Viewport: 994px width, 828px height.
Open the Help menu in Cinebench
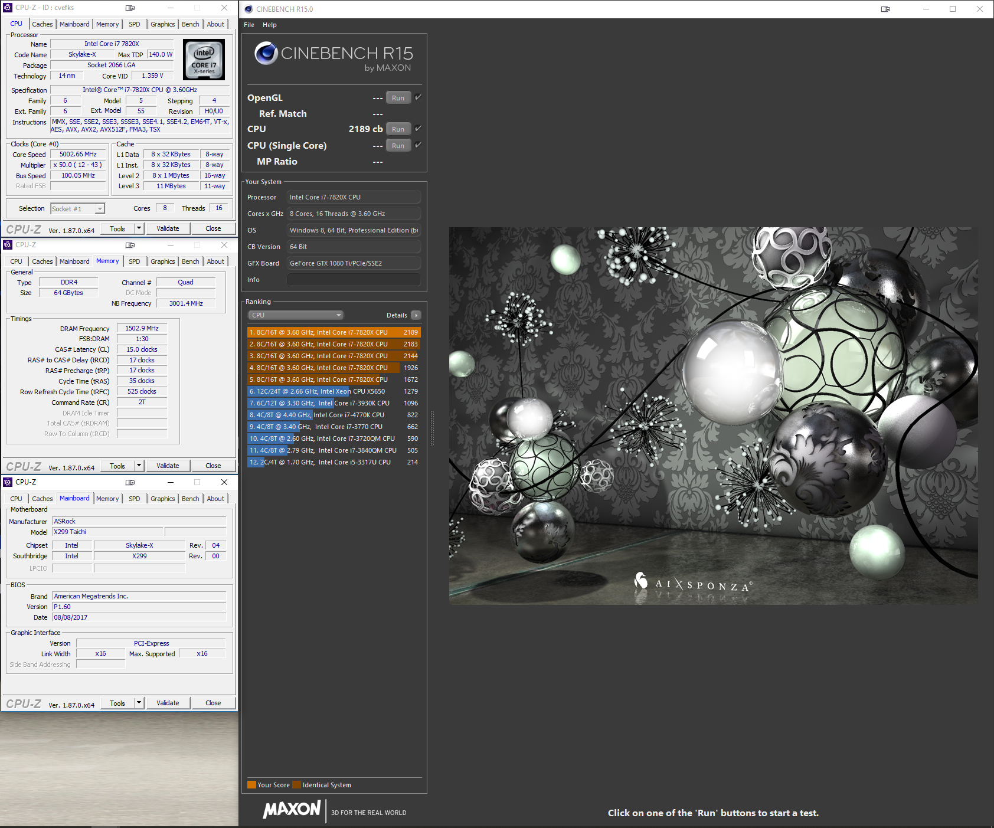pyautogui.click(x=270, y=25)
